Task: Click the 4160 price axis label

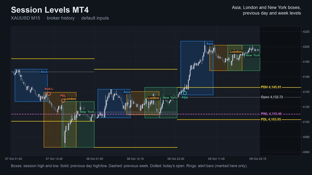Action: point(306,77)
